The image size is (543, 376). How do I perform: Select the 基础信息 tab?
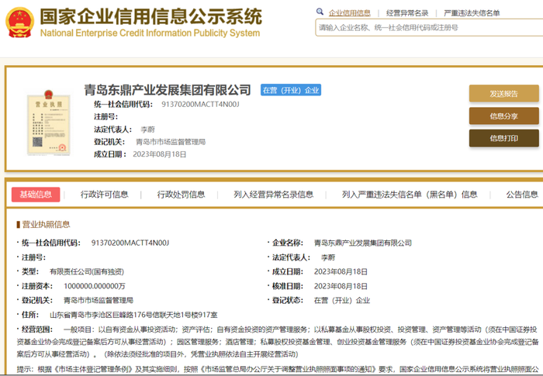(x=36, y=195)
